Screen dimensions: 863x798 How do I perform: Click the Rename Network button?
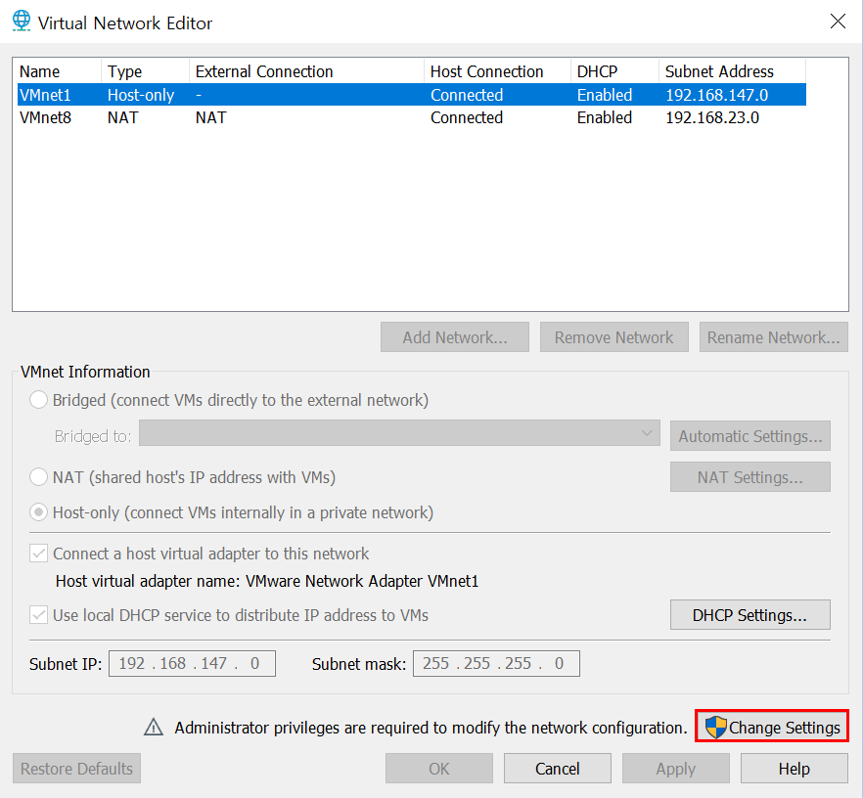click(773, 337)
